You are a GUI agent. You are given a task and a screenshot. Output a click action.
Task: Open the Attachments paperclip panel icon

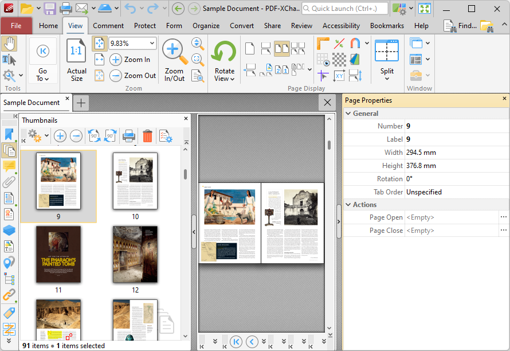(9, 182)
